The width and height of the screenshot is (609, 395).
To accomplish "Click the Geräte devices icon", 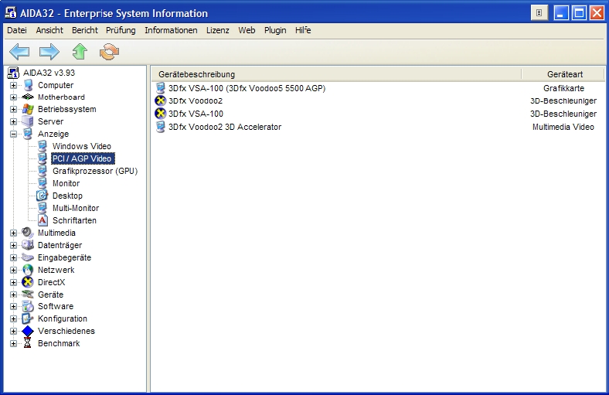I will tap(28, 295).
